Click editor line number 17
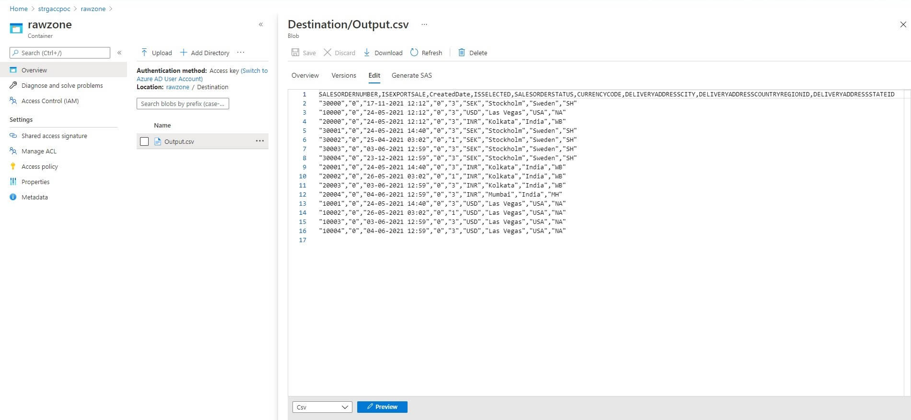Image resolution: width=911 pixels, height=420 pixels. click(303, 240)
